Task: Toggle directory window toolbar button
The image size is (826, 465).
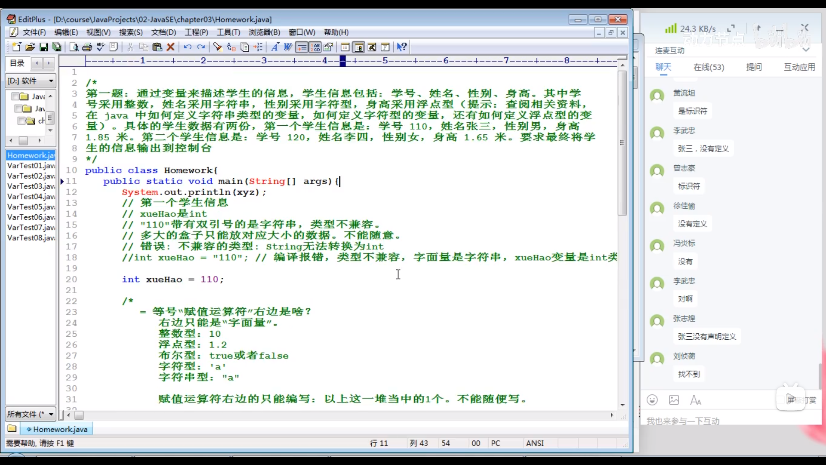Action: point(359,47)
